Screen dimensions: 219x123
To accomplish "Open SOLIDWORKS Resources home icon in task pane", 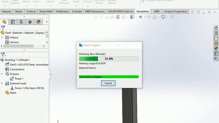I will (x=216, y=28).
